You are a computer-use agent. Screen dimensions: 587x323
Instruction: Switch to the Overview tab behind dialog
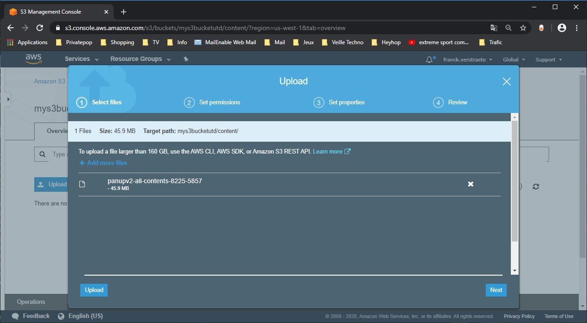tap(52, 131)
